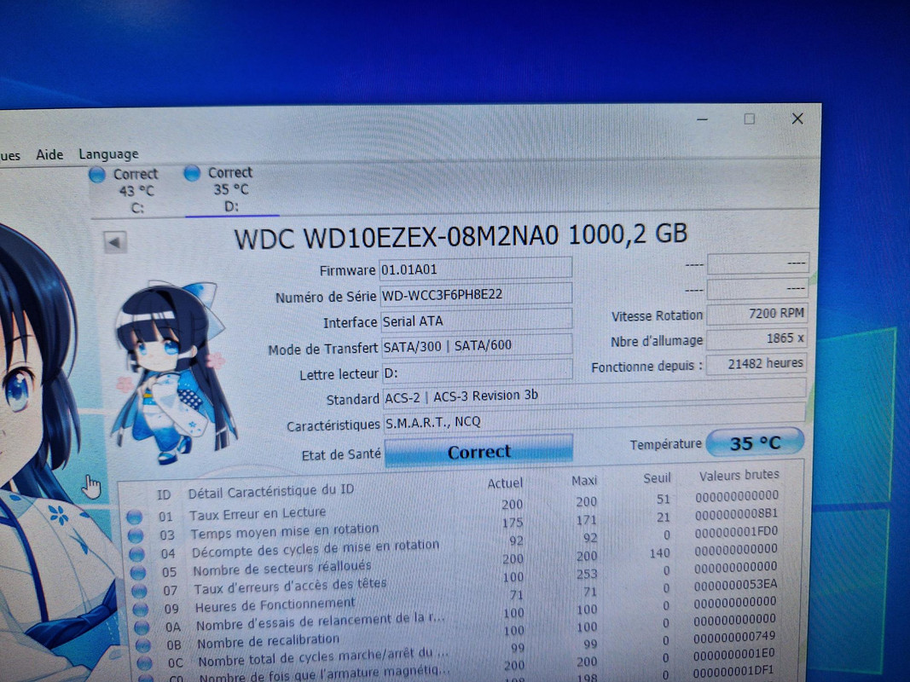Image resolution: width=910 pixels, height=682 pixels.
Task: Click the Maxi column header
Action: pos(584,481)
